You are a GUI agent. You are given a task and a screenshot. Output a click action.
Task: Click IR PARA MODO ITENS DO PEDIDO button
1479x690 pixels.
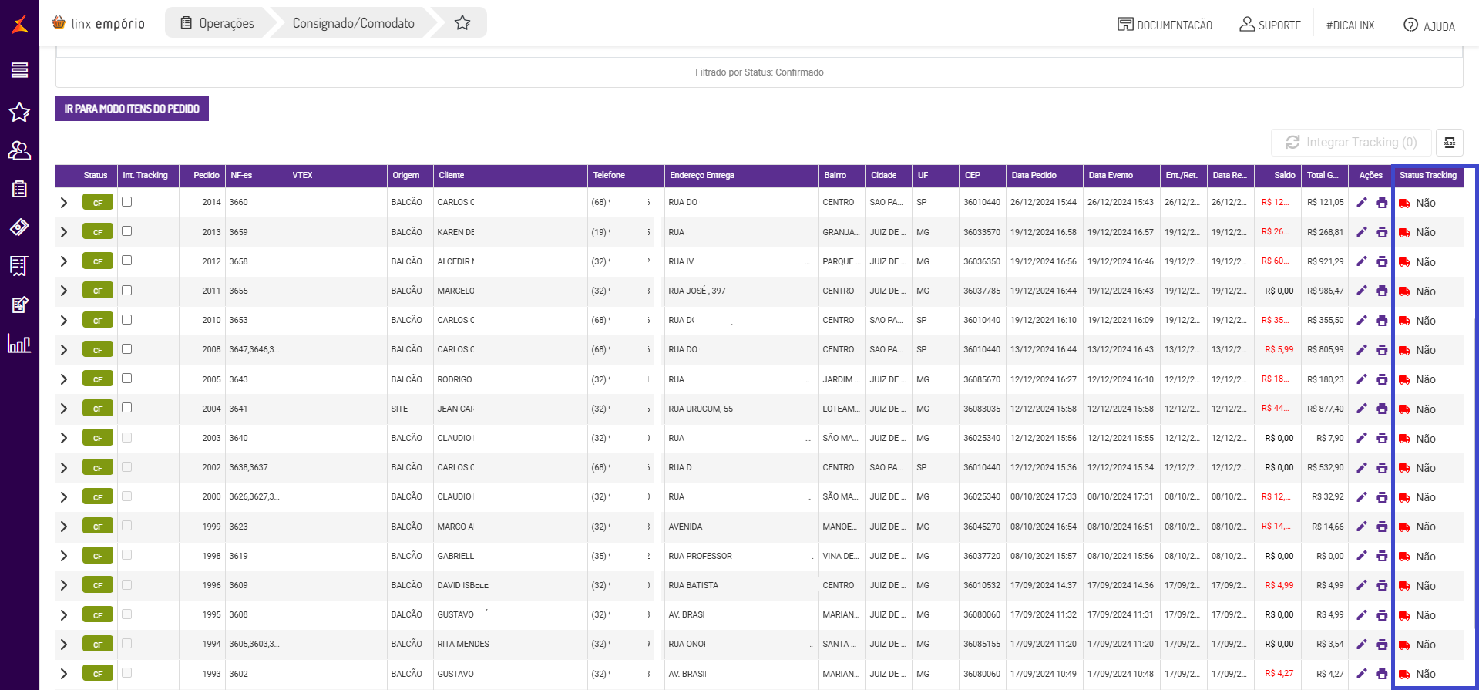132,109
